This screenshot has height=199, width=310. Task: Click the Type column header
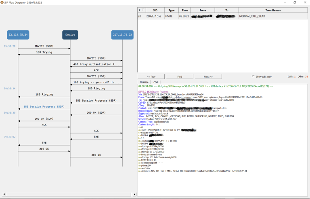171,10
